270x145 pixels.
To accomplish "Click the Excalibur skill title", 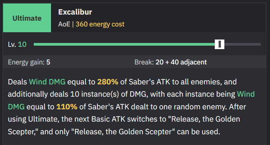I will pyautogui.click(x=75, y=12).
